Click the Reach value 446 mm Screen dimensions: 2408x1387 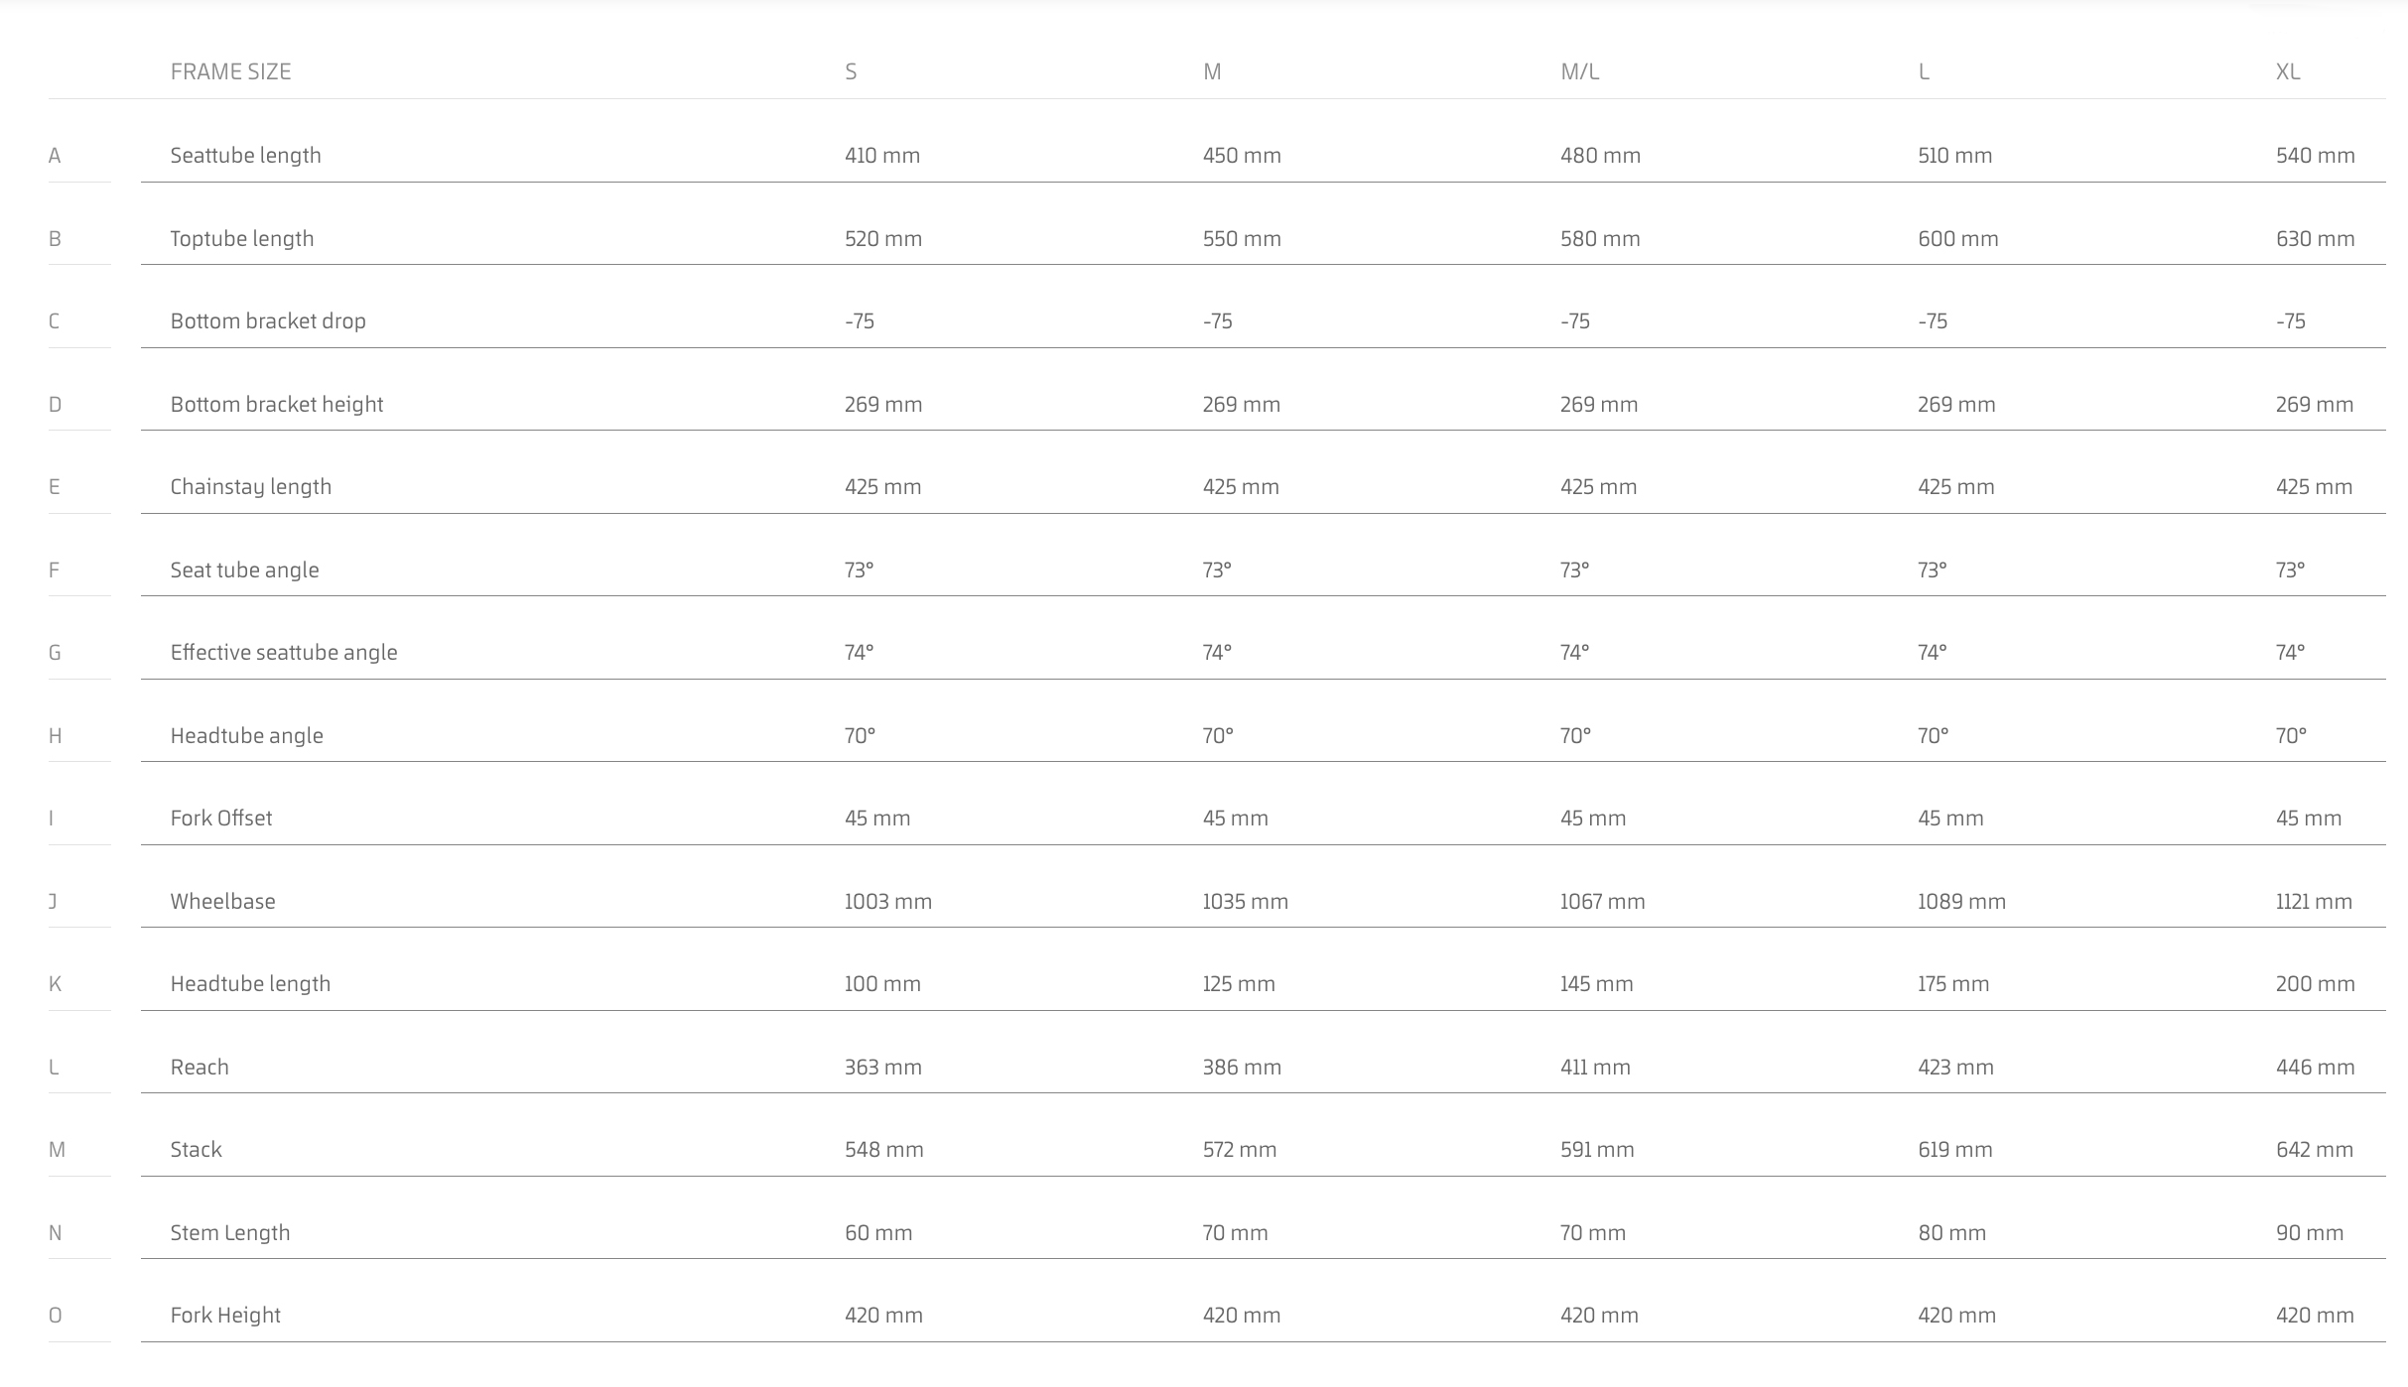2315,1068
